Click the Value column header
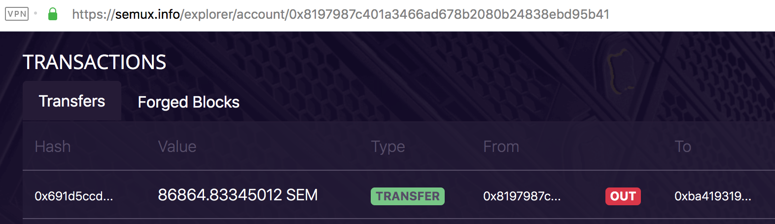This screenshot has height=224, width=775. tap(177, 147)
